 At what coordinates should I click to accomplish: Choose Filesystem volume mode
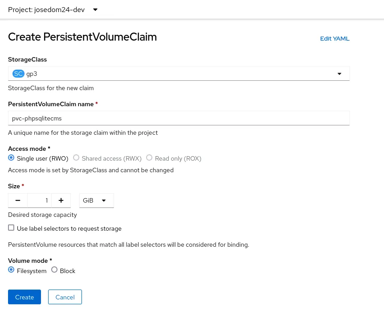[x=11, y=270]
